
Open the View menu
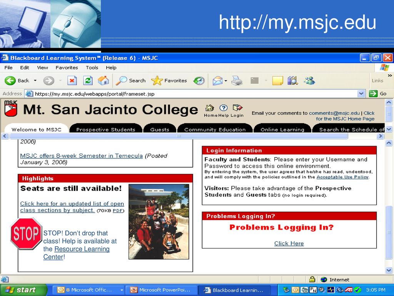coord(42,67)
